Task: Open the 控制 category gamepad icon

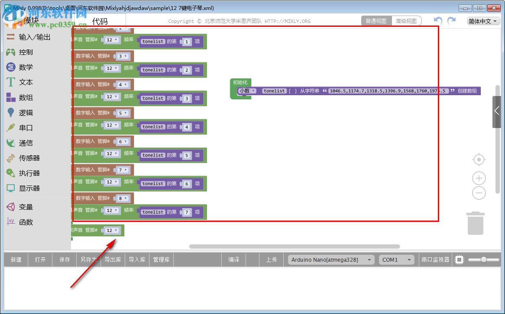Action: tap(11, 52)
